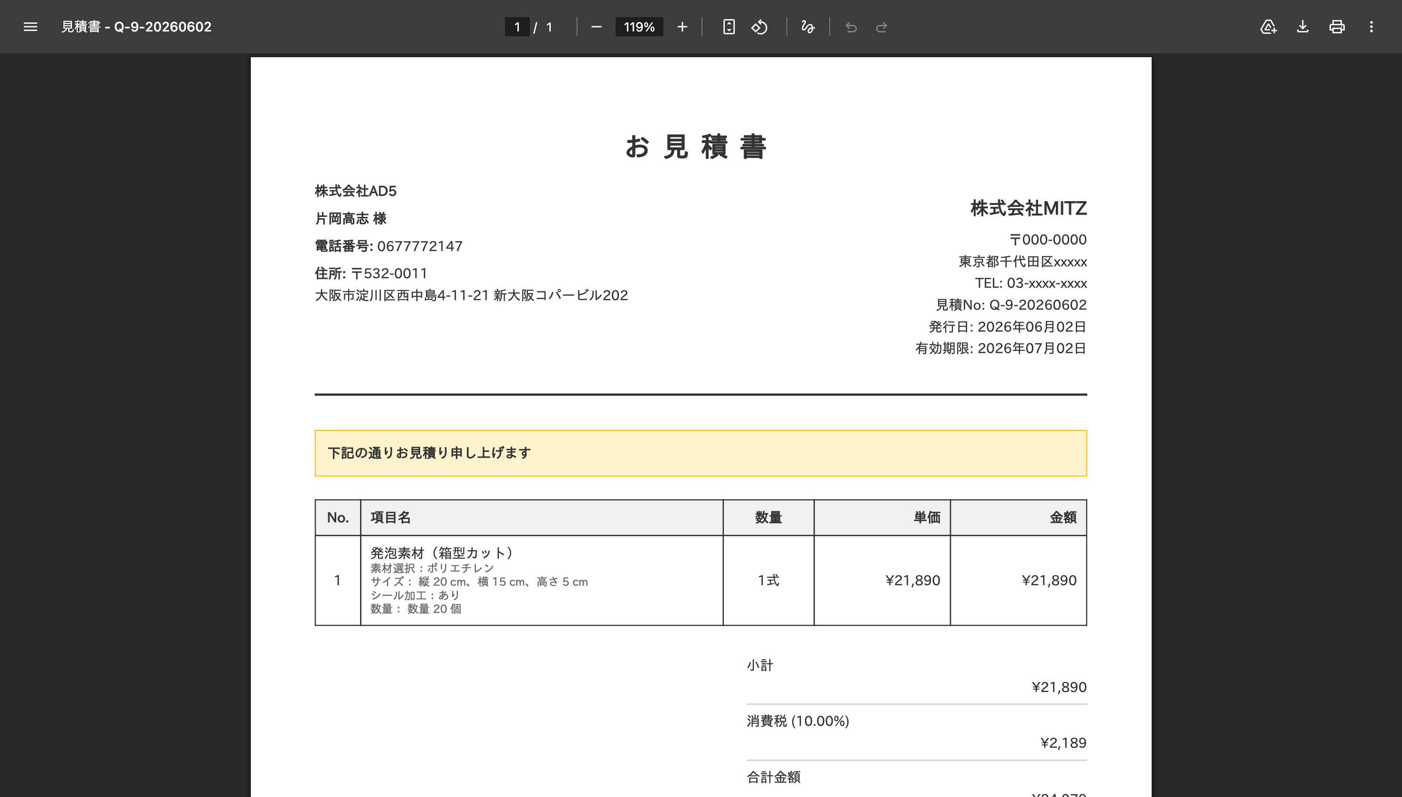
Task: Click the item name 発泡素材（箱型カット）
Action: pyautogui.click(x=443, y=553)
